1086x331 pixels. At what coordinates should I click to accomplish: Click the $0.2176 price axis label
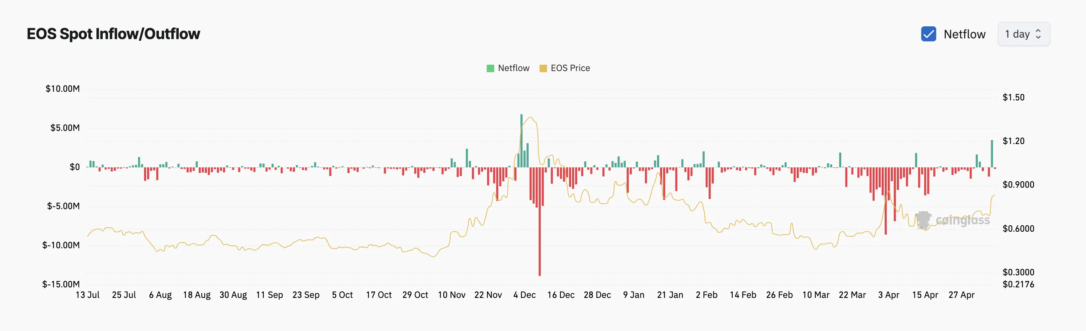pyautogui.click(x=1018, y=285)
